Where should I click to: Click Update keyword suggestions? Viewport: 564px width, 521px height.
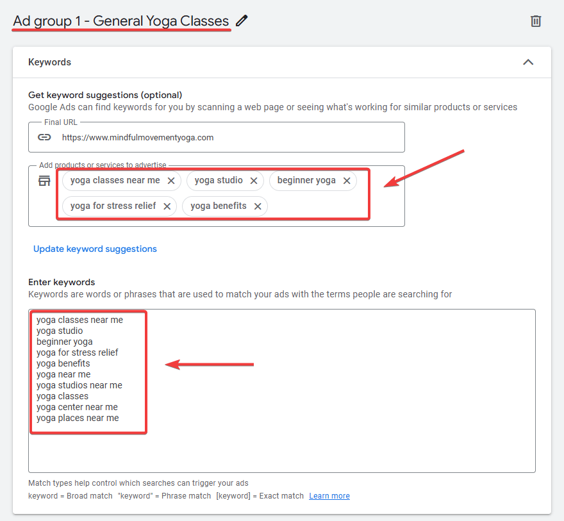(95, 249)
